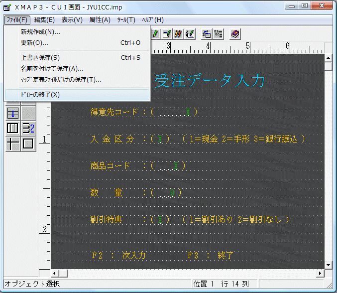Open help via the purple book icon

click(x=235, y=34)
